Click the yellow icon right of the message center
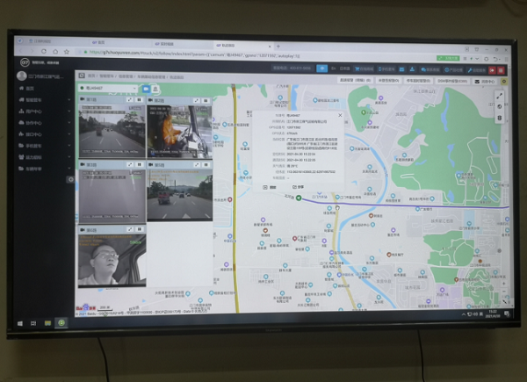 504,82
